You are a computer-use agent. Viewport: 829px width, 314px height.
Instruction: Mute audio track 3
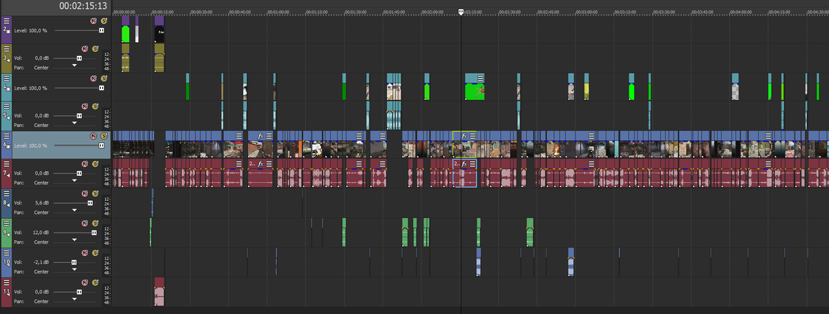(86, 48)
